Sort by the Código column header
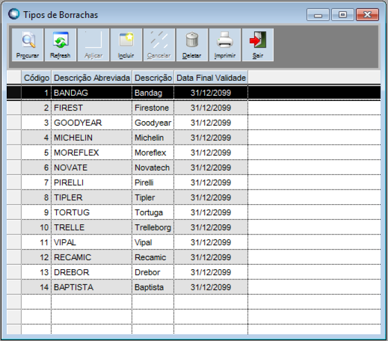 [x=36, y=78]
